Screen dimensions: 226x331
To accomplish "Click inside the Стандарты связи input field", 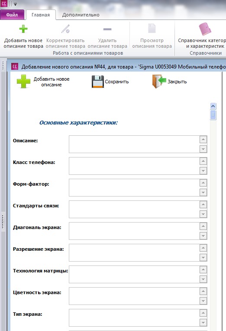I will (134, 209).
